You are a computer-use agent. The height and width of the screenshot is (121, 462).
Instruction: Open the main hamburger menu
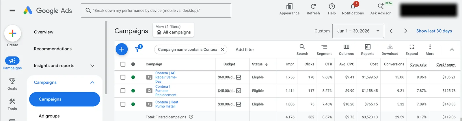pos(12,11)
